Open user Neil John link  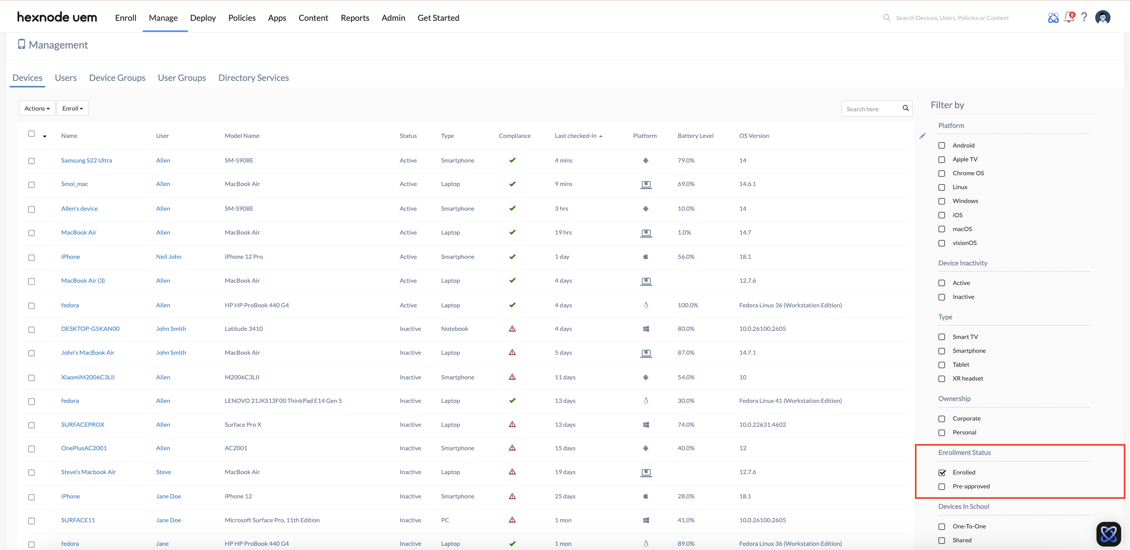tap(168, 257)
